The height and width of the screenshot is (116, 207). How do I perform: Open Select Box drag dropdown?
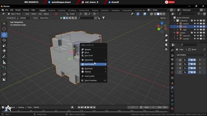(x=45, y=18)
